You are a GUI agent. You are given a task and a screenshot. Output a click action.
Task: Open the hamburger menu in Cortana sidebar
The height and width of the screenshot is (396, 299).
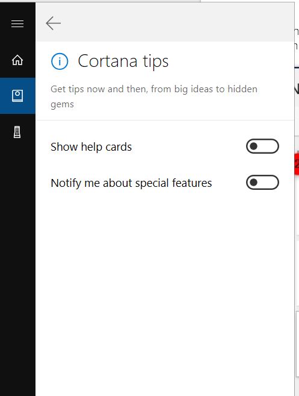coord(17,24)
